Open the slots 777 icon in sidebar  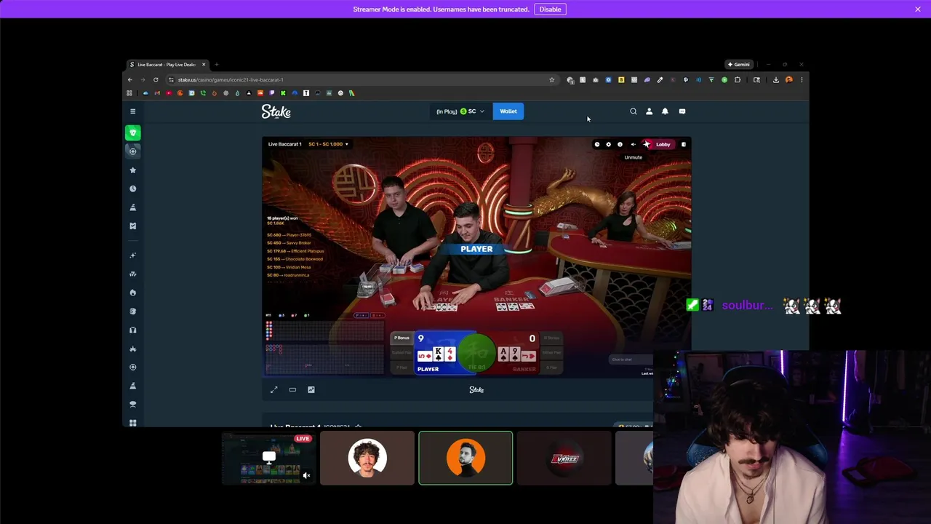pyautogui.click(x=132, y=274)
